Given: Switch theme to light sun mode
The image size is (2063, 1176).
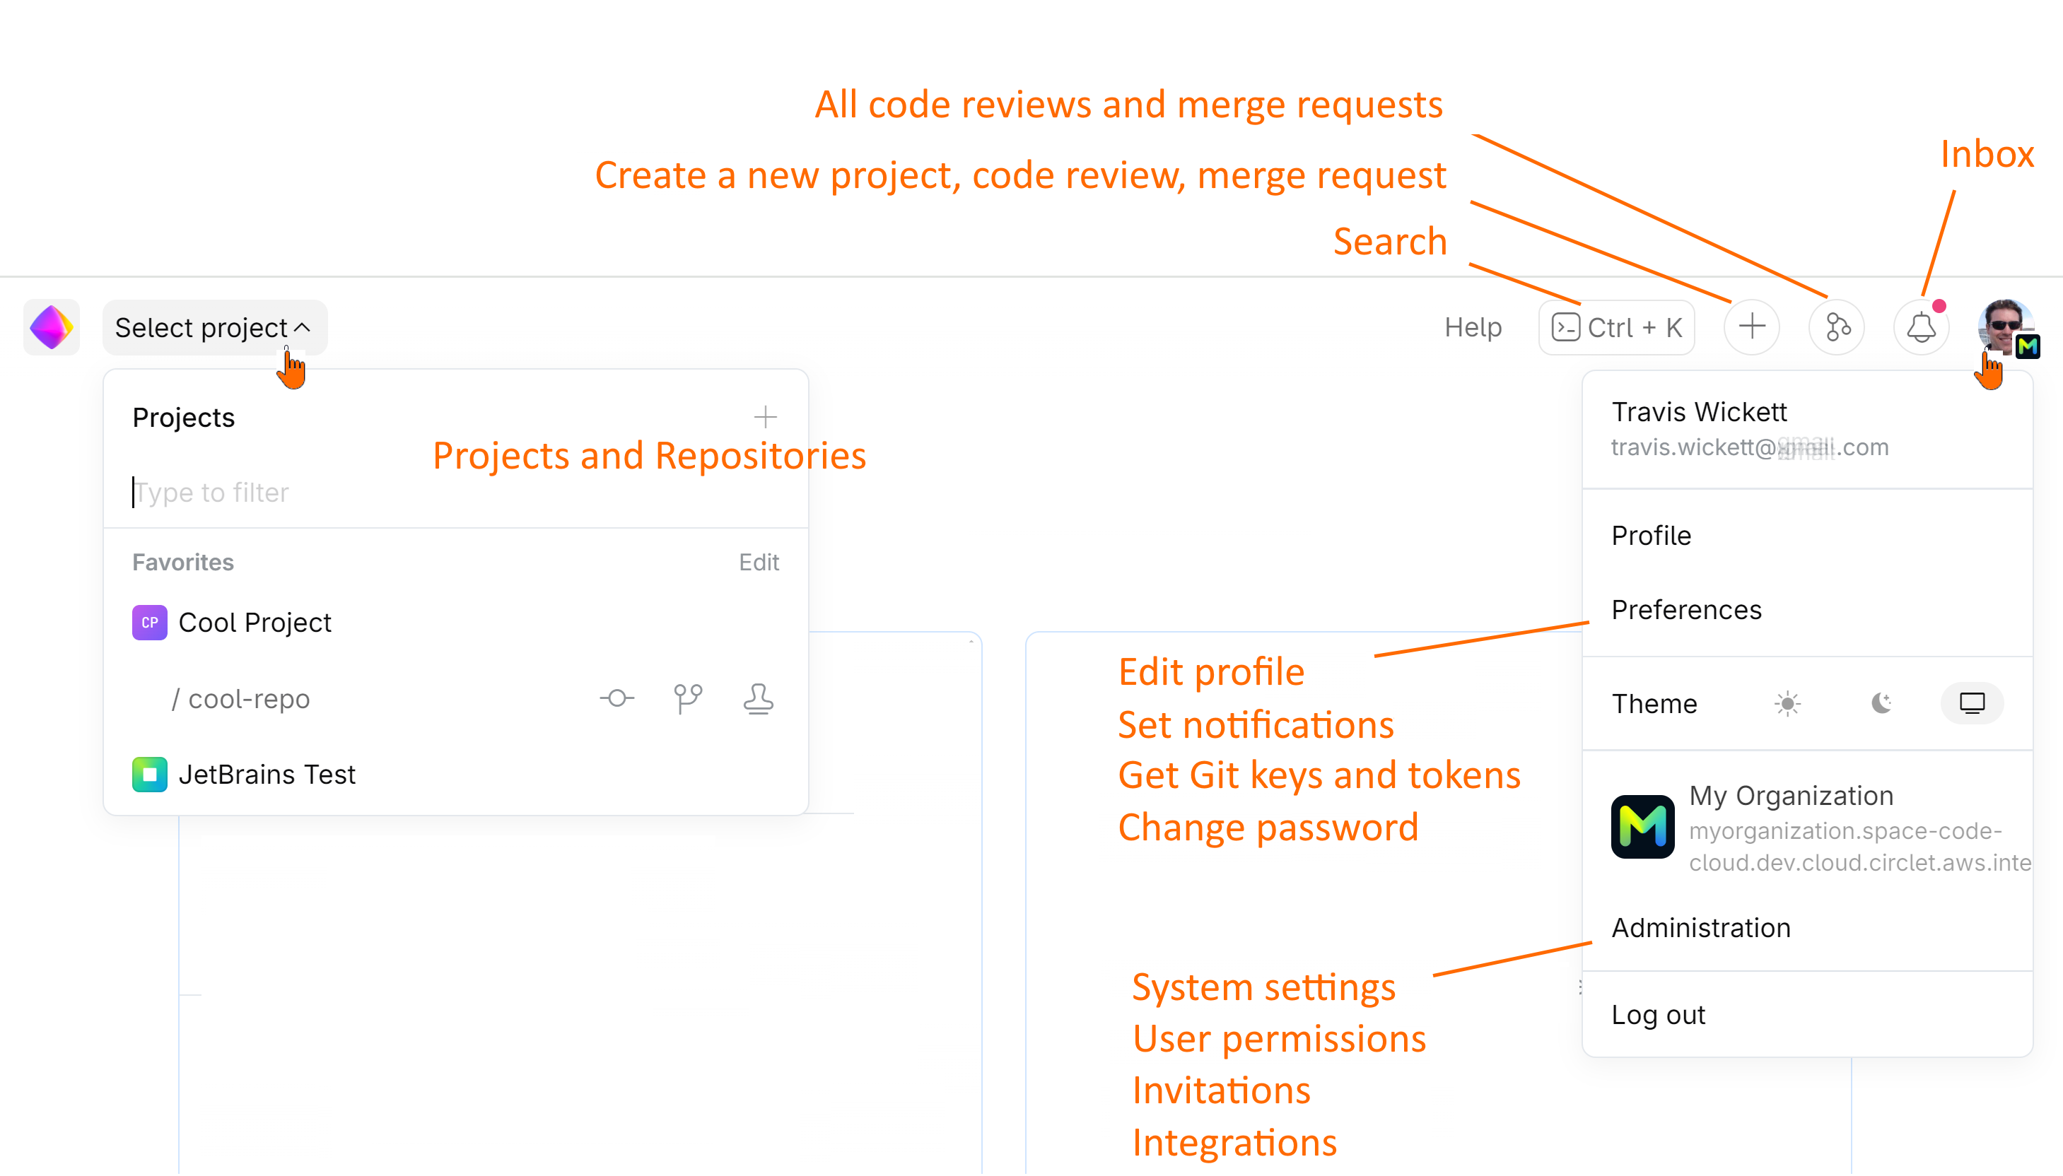Looking at the screenshot, I should [x=1786, y=702].
